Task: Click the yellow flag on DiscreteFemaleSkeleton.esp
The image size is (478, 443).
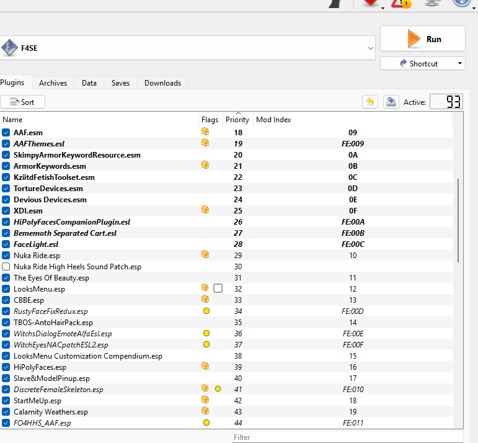Action: pyautogui.click(x=218, y=389)
